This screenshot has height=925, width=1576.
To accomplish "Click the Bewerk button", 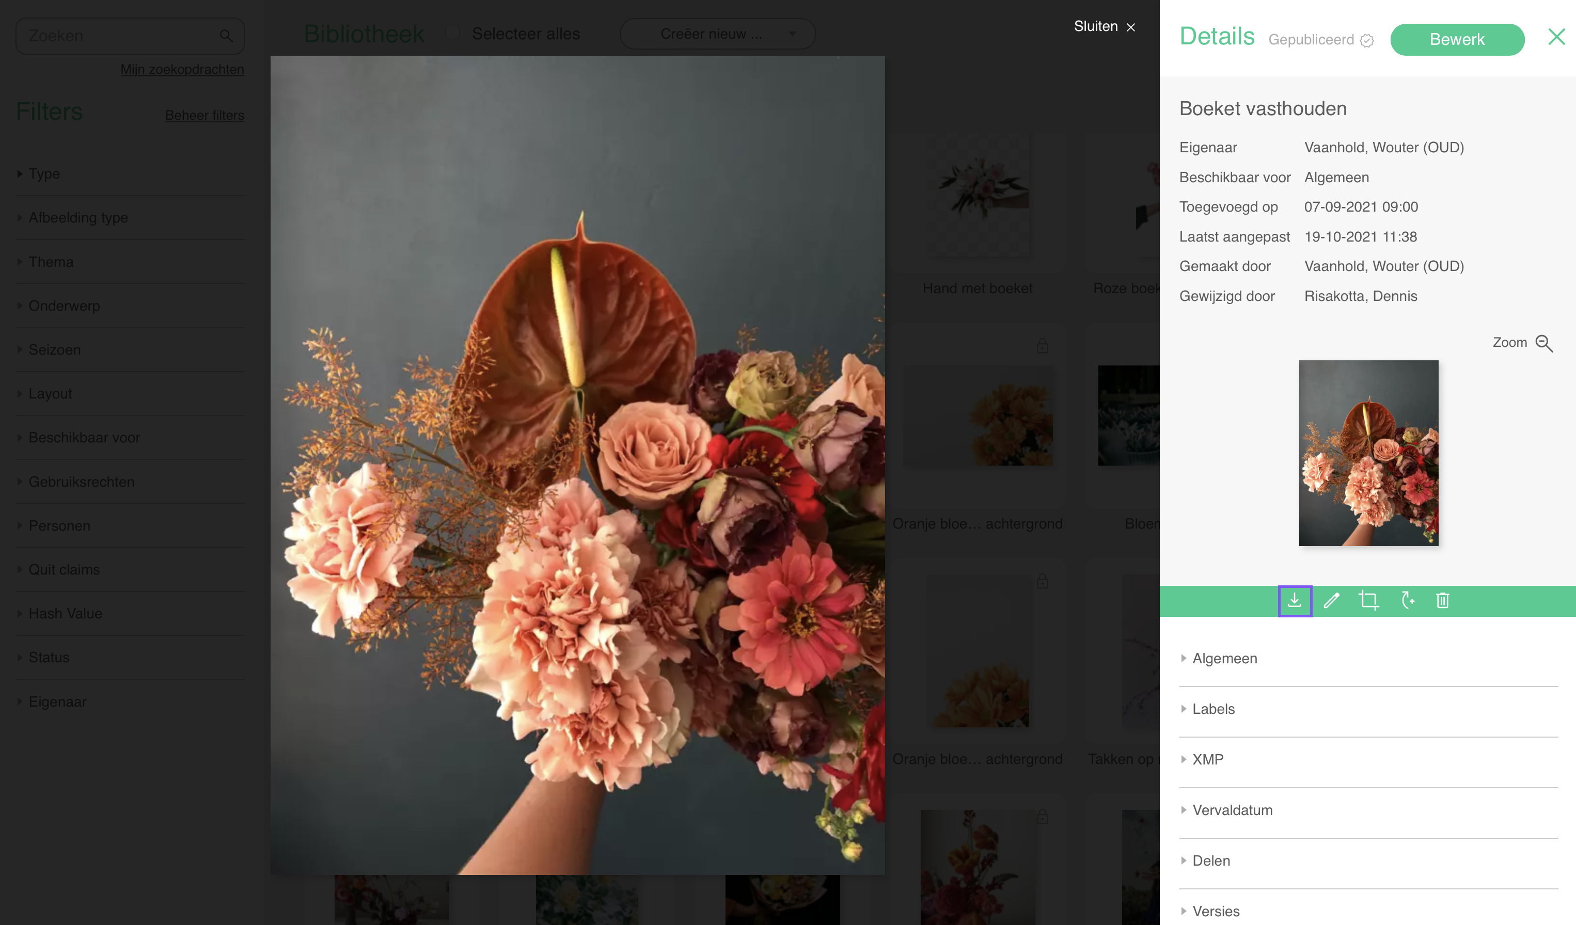I will (x=1457, y=39).
